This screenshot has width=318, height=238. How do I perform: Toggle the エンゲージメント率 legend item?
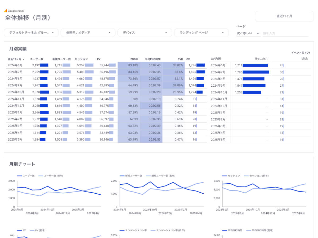[133, 230]
